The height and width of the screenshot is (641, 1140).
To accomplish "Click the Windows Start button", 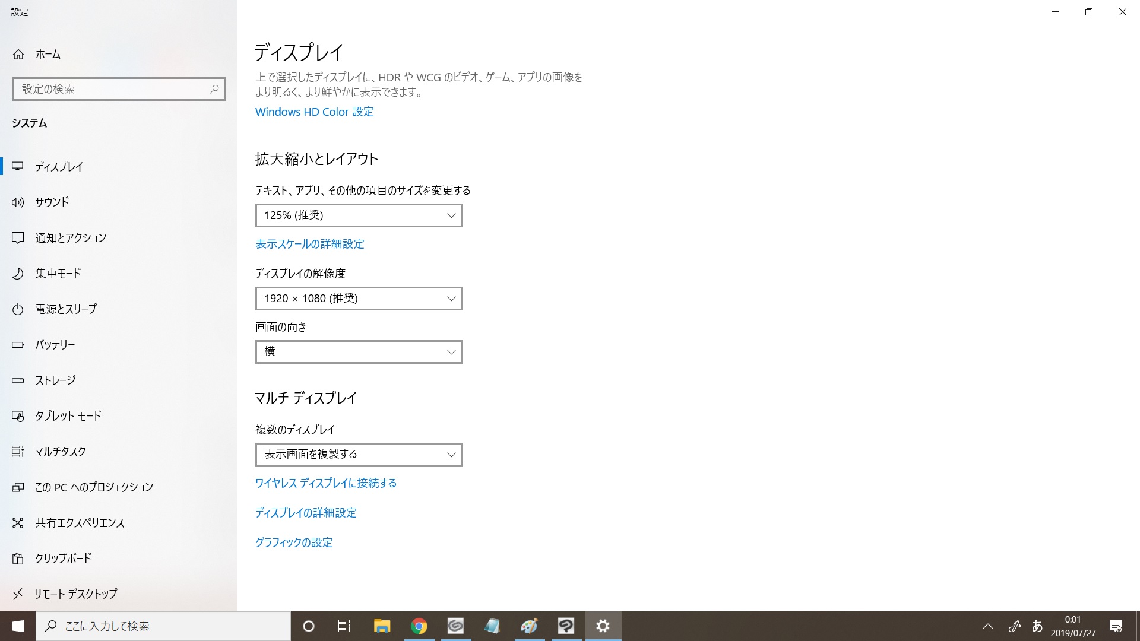I will click(x=18, y=626).
